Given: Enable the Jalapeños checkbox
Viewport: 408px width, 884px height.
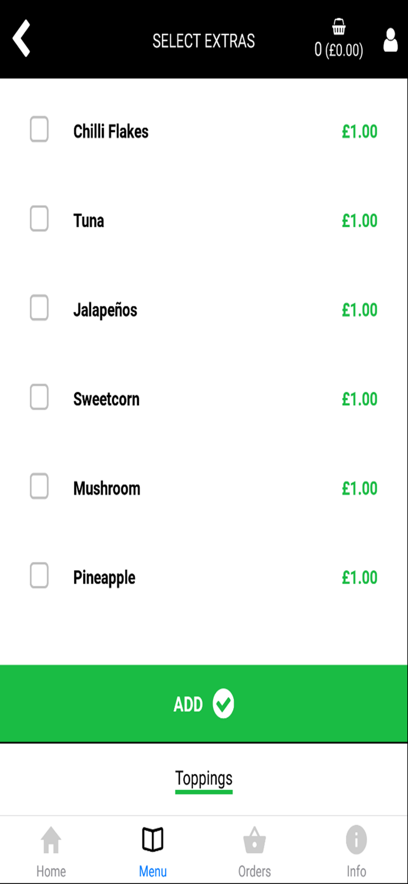Looking at the screenshot, I should click(39, 309).
